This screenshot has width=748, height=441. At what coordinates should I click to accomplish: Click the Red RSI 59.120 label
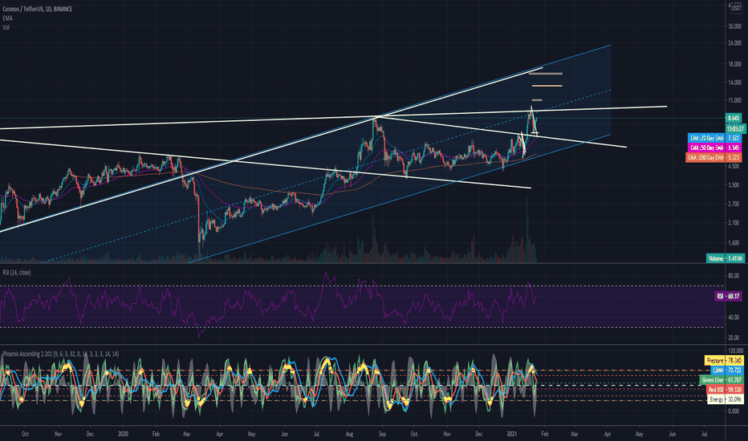pos(725,390)
